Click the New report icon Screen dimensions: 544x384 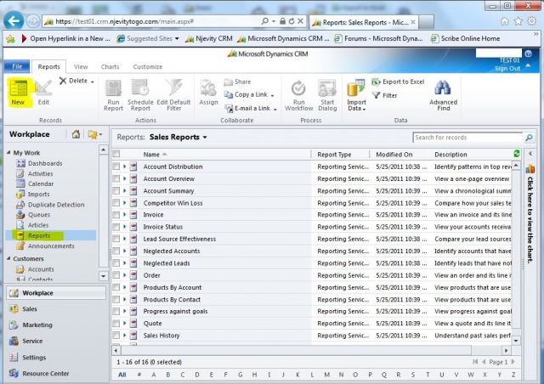(19, 88)
